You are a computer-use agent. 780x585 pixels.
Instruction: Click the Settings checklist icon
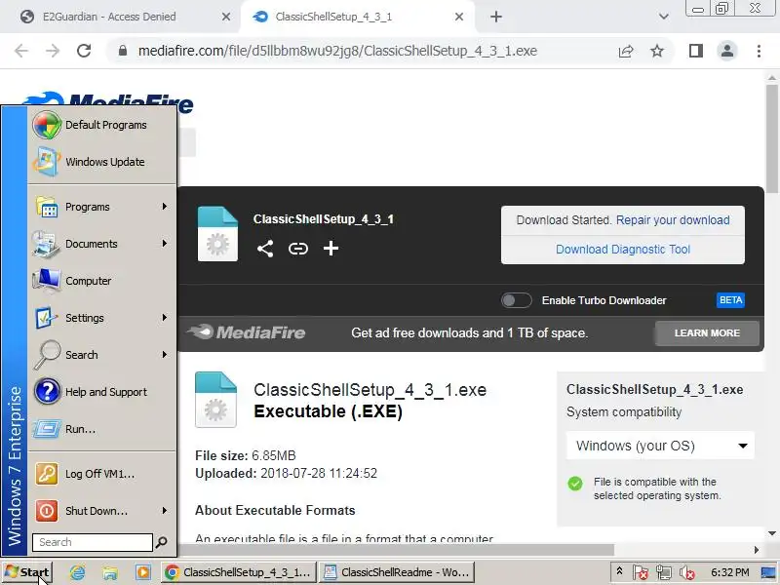(x=46, y=318)
